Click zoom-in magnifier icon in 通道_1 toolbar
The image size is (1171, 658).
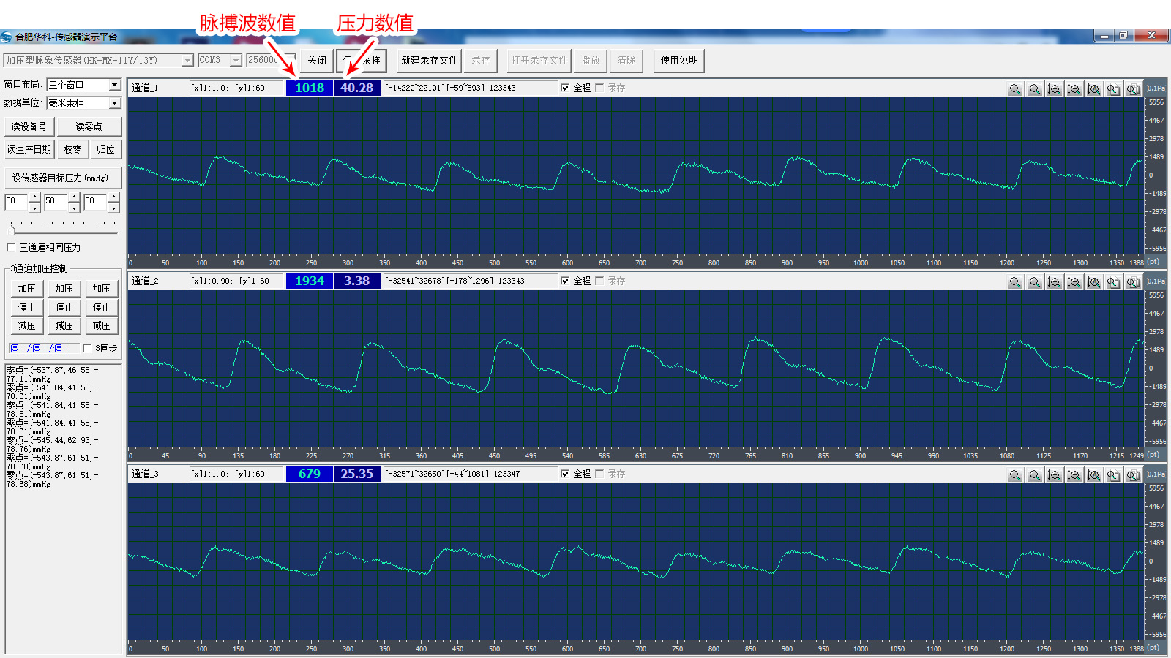pos(1014,88)
